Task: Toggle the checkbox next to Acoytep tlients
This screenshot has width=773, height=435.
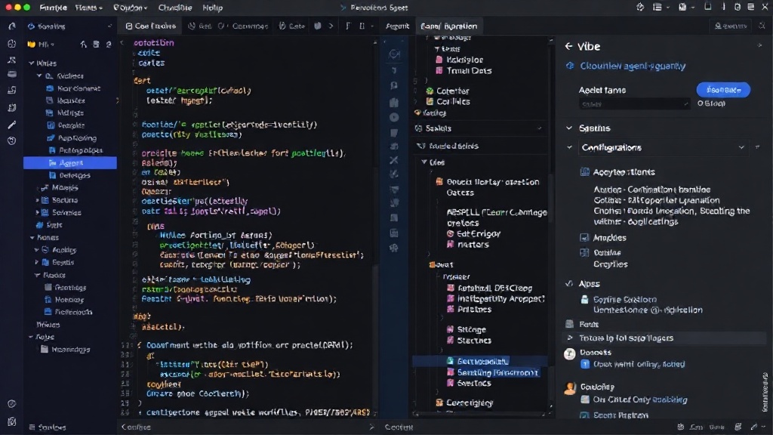Action: [585, 172]
